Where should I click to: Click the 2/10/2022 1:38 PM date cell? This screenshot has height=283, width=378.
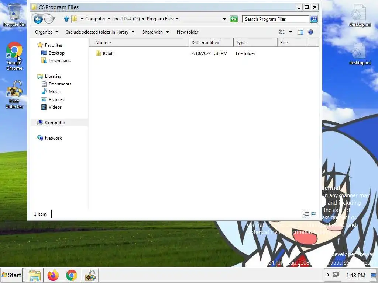[x=209, y=53]
